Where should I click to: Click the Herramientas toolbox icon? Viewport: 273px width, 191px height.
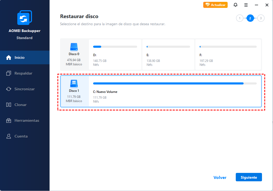tap(9, 120)
